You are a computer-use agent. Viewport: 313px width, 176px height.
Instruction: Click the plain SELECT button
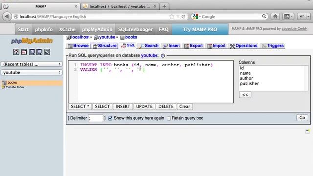coord(102,107)
